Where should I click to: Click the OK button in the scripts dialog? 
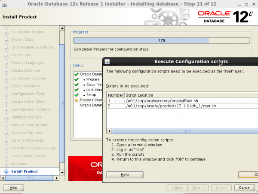tap(248, 175)
